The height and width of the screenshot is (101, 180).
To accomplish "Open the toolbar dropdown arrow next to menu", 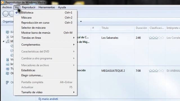I will [81, 22].
